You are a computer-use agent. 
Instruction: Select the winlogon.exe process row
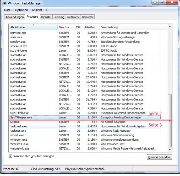[x=85, y=140]
